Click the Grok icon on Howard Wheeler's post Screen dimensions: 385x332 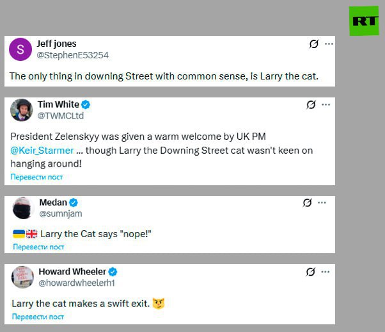pyautogui.click(x=311, y=272)
